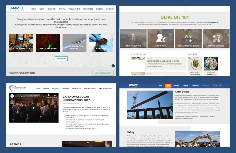Select HOME in the Disney navigation bar
The height and width of the screenshot is (153, 236).
pyautogui.click(x=161, y=86)
